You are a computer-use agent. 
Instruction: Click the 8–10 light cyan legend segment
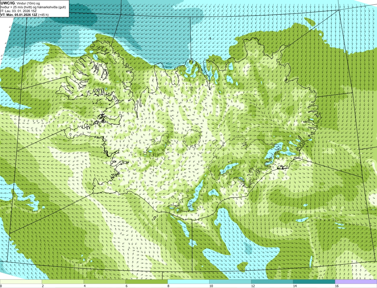tap(188, 282)
